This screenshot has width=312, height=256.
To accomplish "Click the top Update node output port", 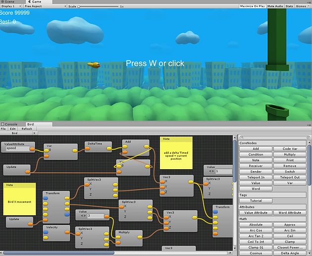I will point(28,172).
